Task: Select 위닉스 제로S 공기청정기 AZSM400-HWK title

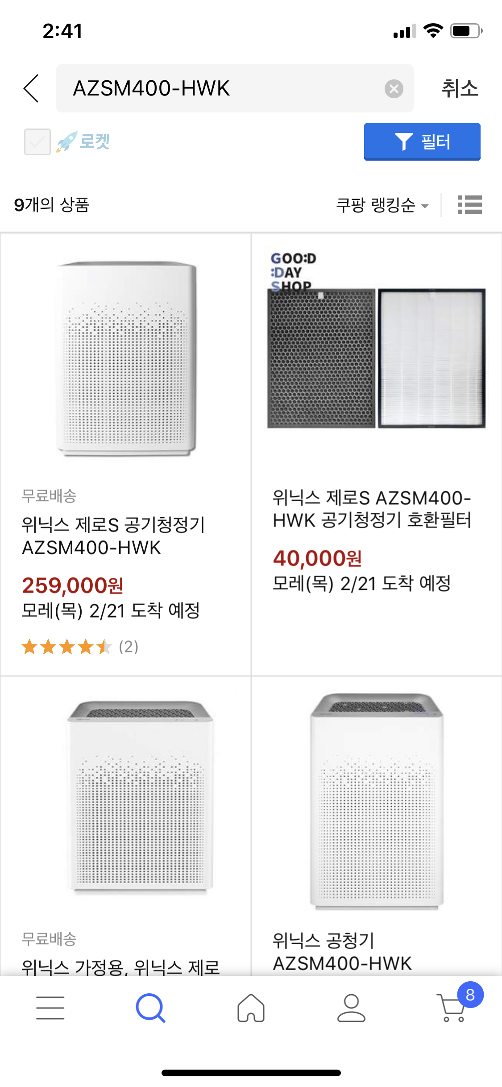Action: (x=113, y=536)
